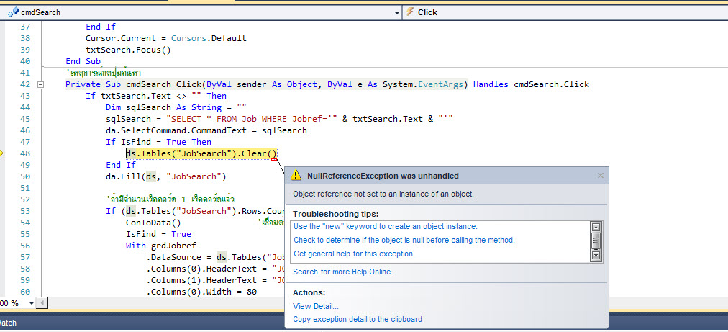This screenshot has height=332, width=728.
Task: Click '.Columns(0).Width = 80' line
Action: point(201,292)
